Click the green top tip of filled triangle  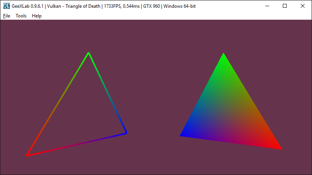223,55
